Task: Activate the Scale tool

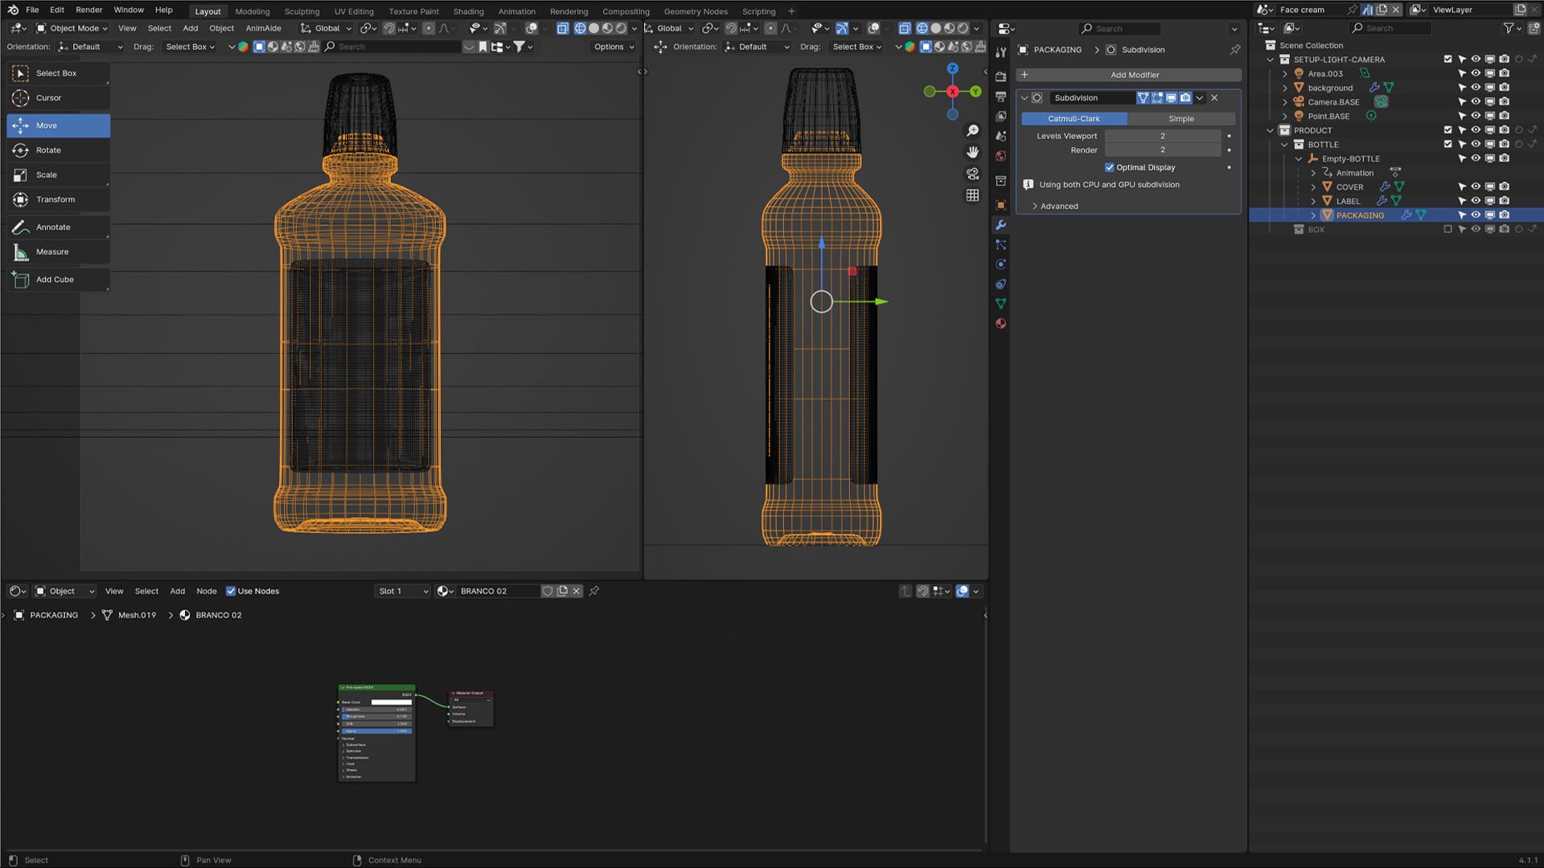Action: (x=58, y=174)
